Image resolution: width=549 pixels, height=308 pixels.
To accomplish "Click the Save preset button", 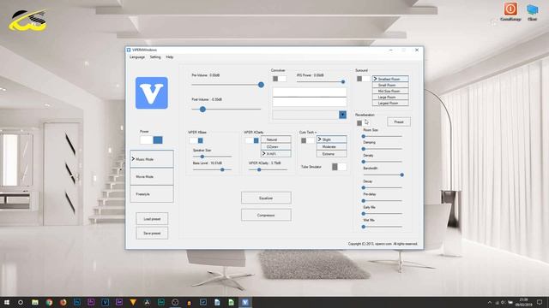I will pos(152,234).
